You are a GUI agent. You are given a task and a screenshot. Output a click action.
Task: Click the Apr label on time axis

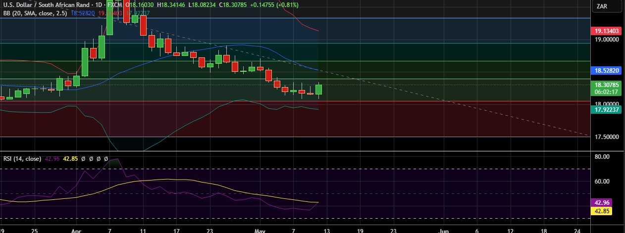[x=76, y=230]
